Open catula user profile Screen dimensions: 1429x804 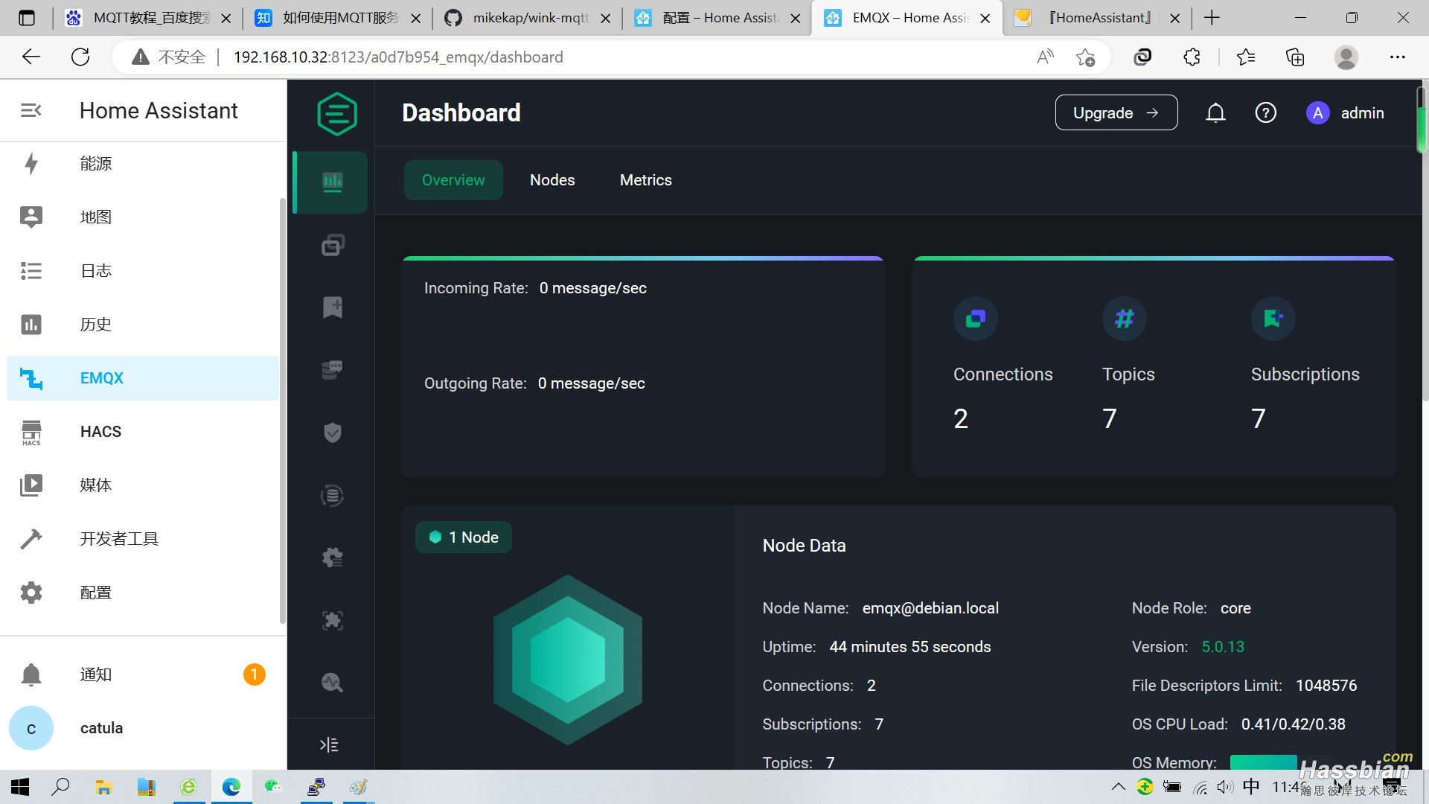pyautogui.click(x=142, y=728)
